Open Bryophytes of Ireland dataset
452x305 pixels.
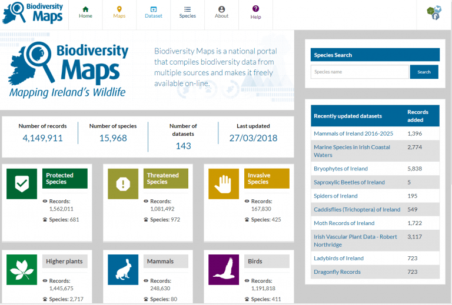(341, 169)
